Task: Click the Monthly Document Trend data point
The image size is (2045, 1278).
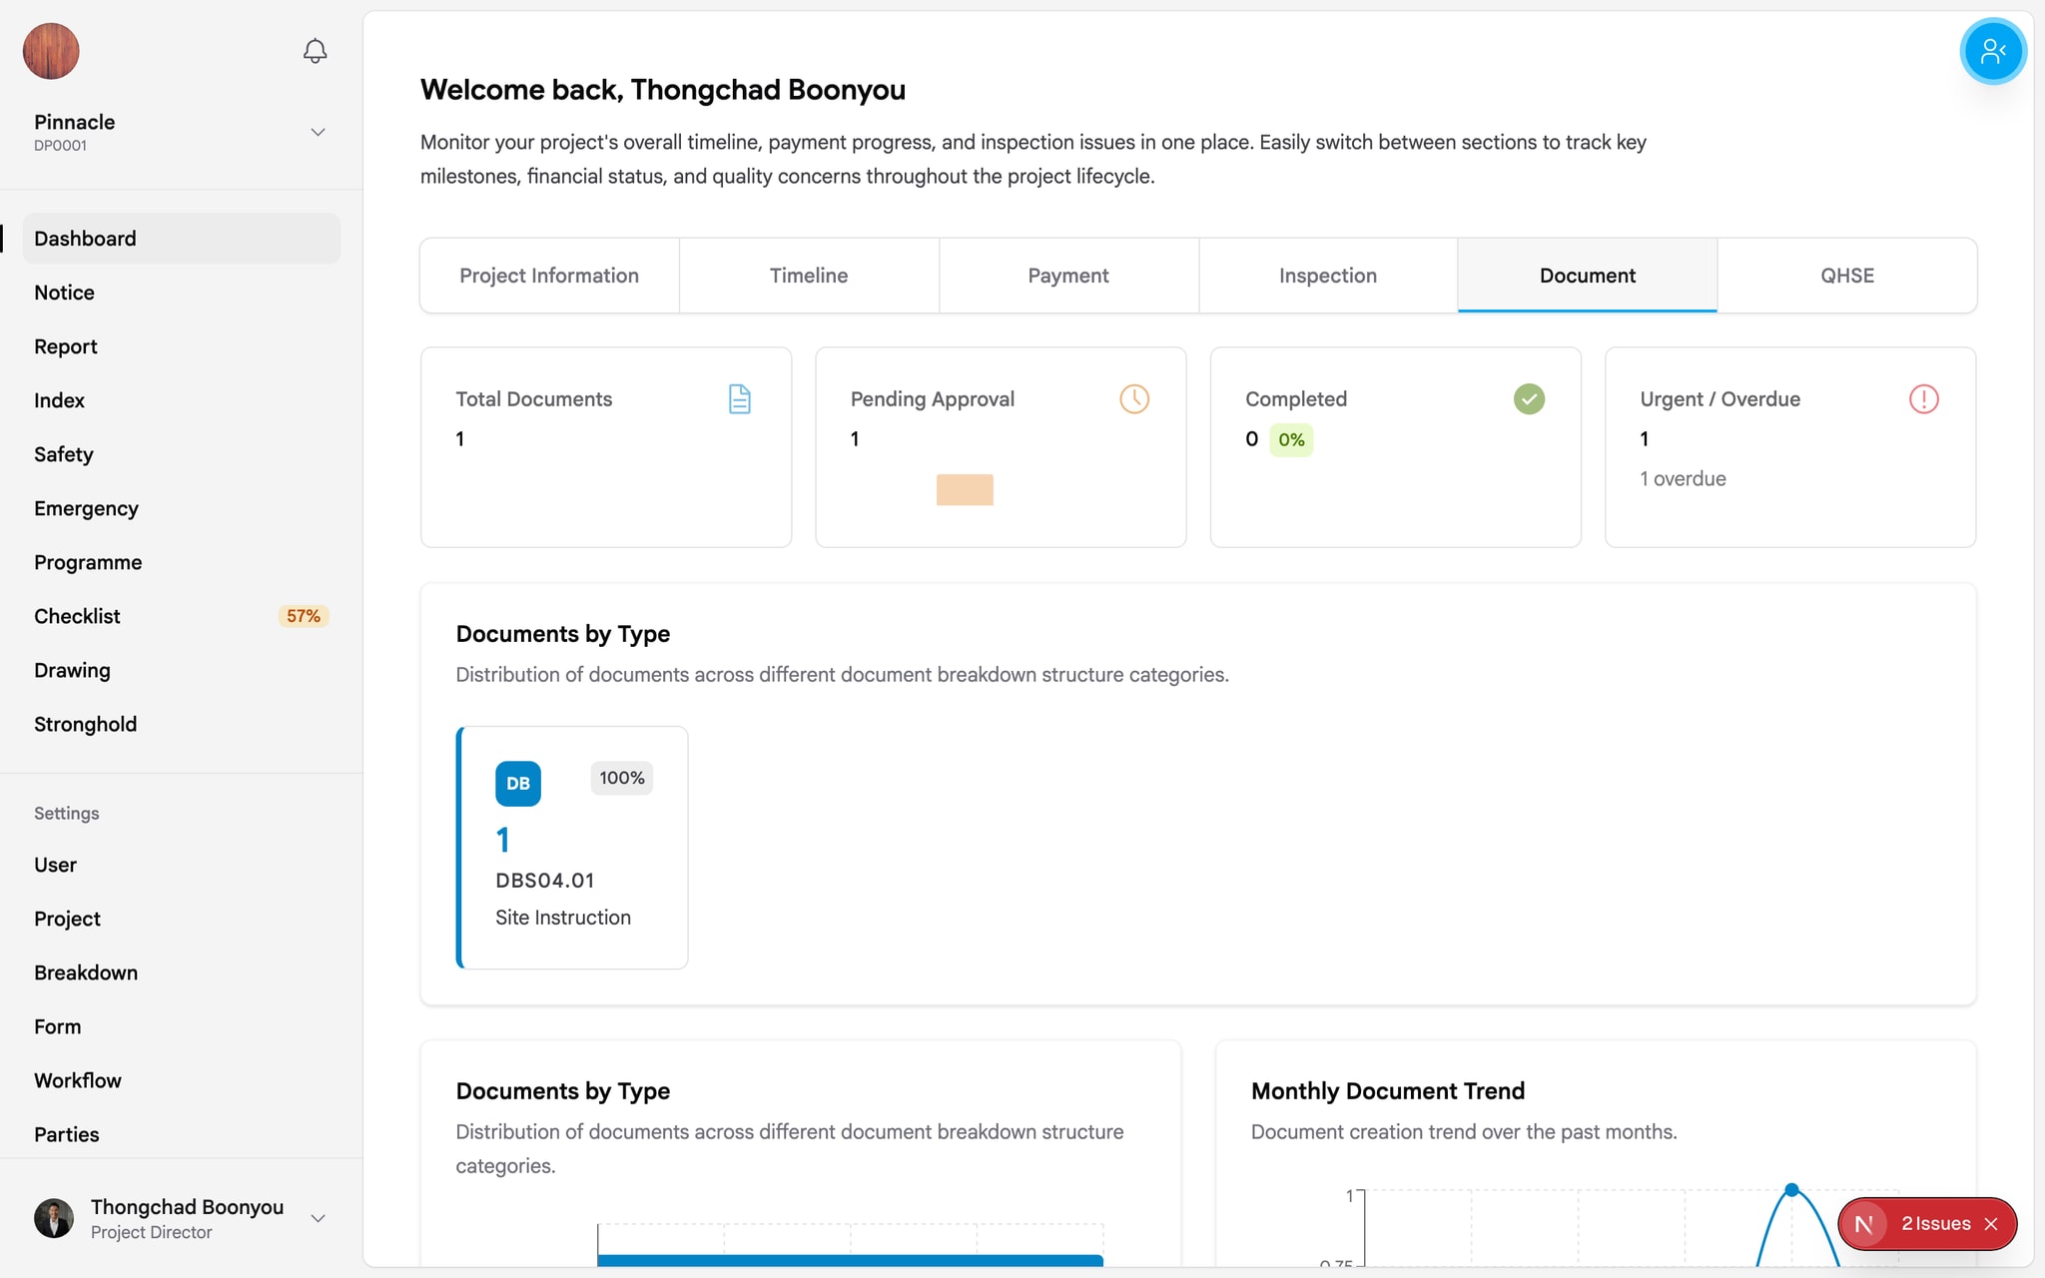Action: [1791, 1190]
